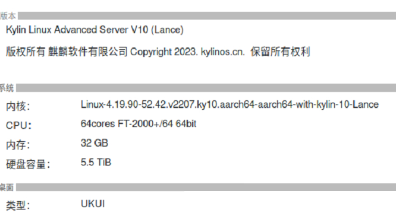Viewport: 396px width, 216px height.
Task: Click the 硬盘容量 label
Action: [28, 164]
